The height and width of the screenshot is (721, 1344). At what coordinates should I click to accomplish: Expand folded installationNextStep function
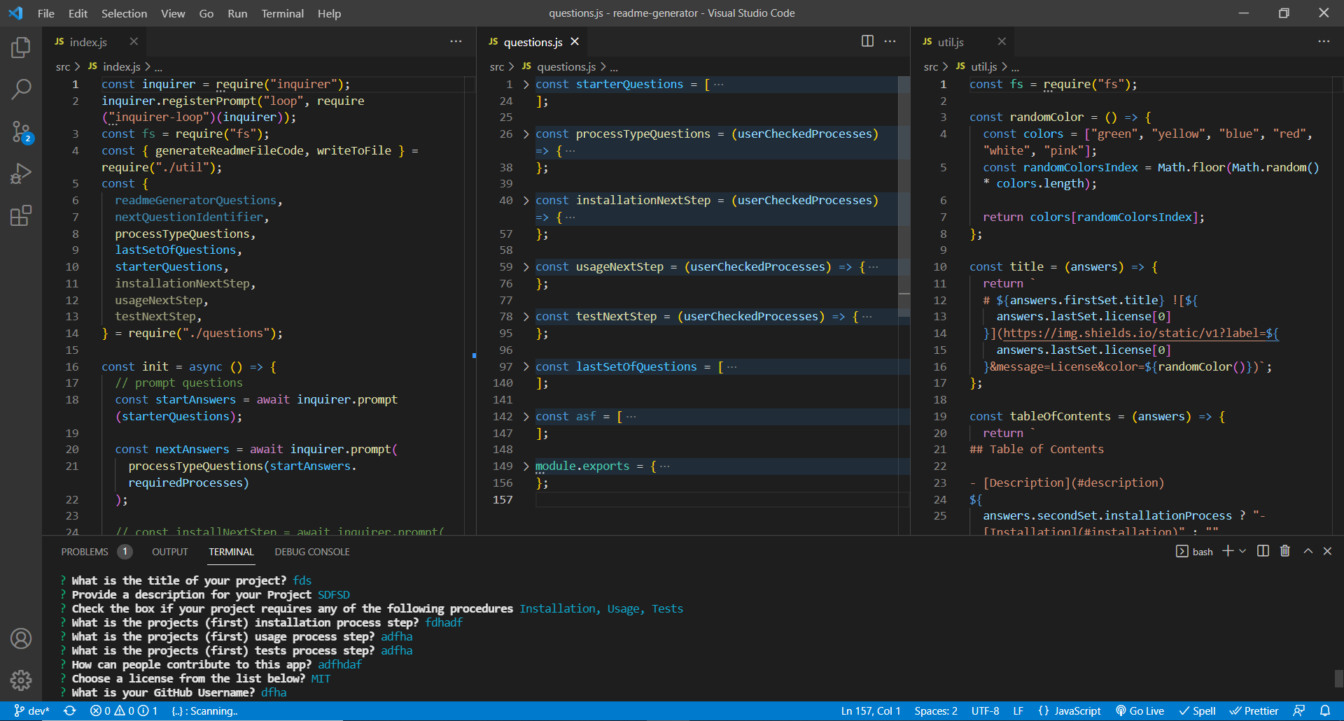tap(526, 201)
